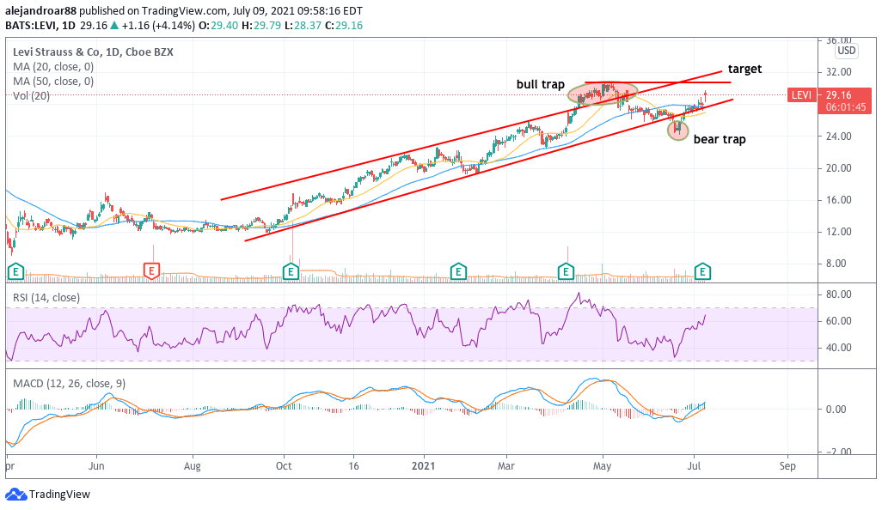The height and width of the screenshot is (510, 882).
Task: Click the 80.00 RSI axis label
Action: 838,294
